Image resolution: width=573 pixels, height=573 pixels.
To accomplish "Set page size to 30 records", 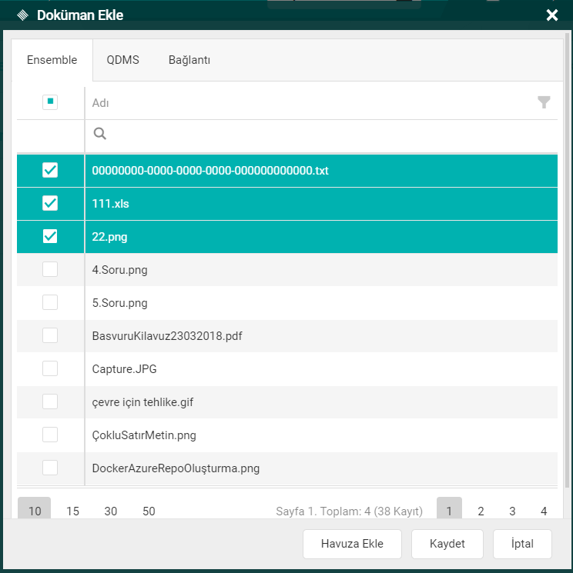I will pos(111,511).
